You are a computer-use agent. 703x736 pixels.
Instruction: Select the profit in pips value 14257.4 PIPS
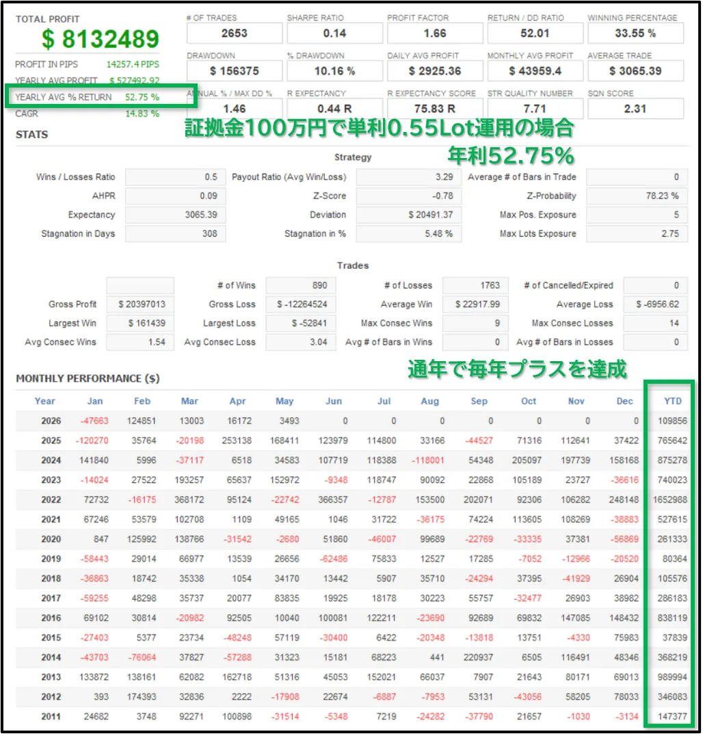[x=133, y=64]
